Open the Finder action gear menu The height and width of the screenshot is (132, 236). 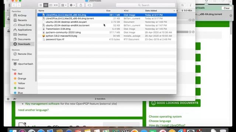[x=72, y=5]
